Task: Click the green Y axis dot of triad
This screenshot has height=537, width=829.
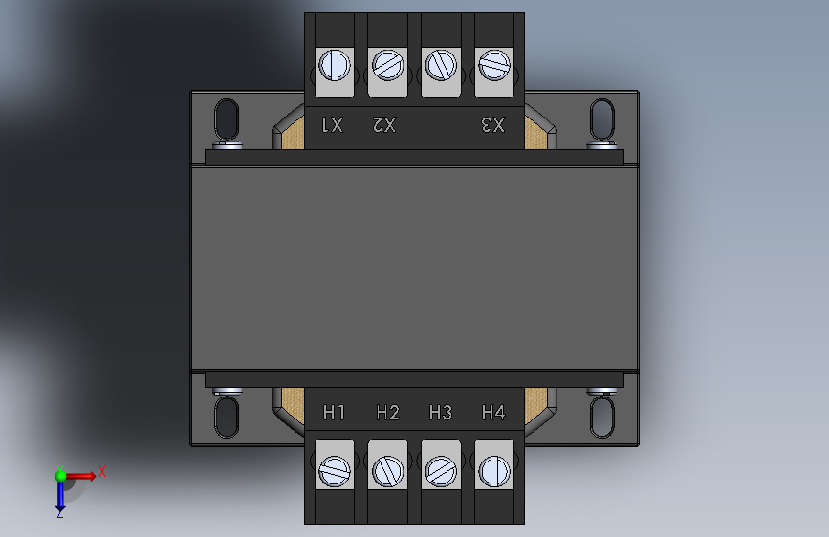Action: [61, 476]
